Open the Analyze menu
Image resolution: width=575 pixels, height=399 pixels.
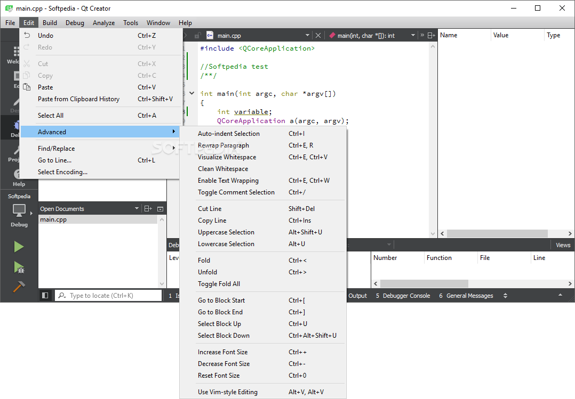point(104,23)
